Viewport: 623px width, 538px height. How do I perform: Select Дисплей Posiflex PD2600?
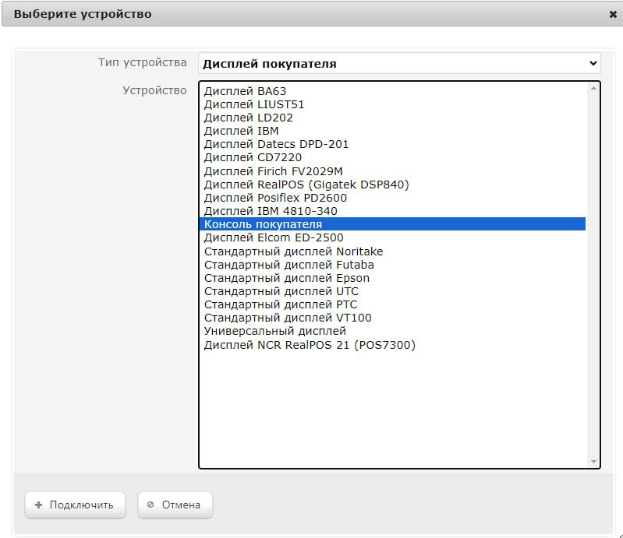(x=392, y=198)
